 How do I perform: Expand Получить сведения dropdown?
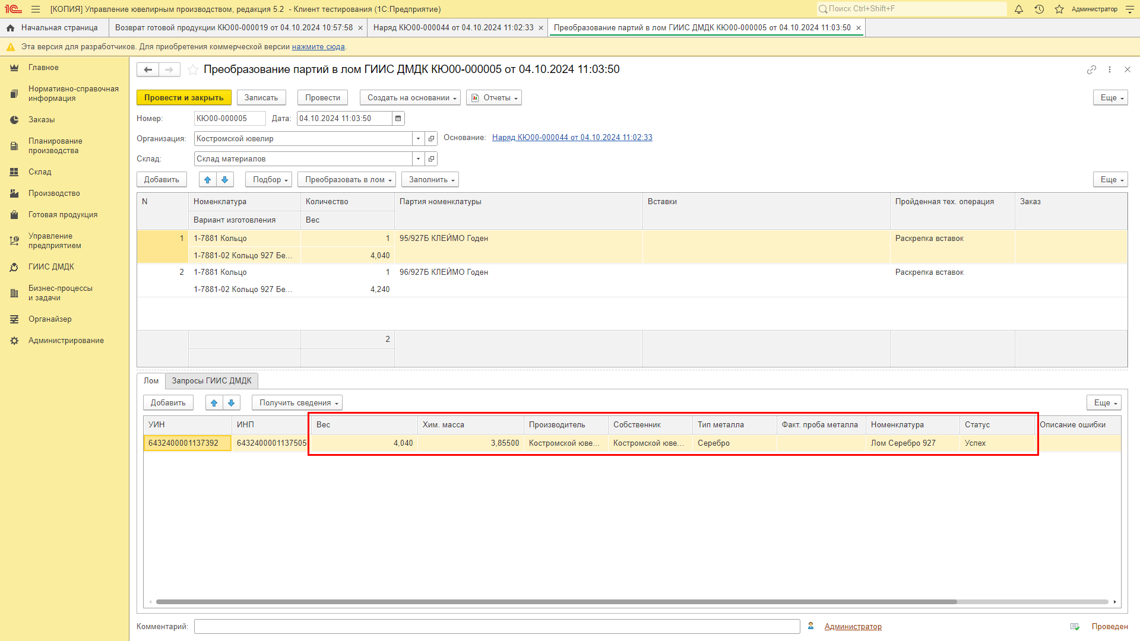pyautogui.click(x=297, y=403)
